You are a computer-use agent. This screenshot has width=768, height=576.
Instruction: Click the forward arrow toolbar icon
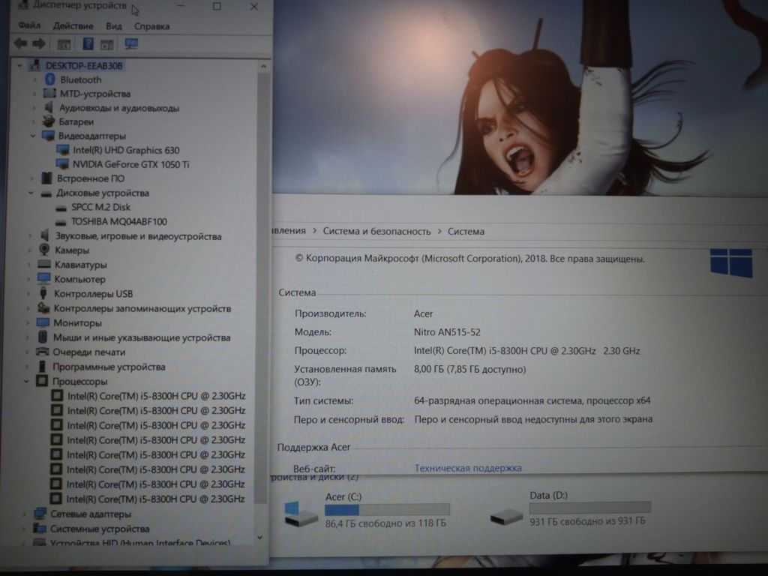(x=39, y=44)
